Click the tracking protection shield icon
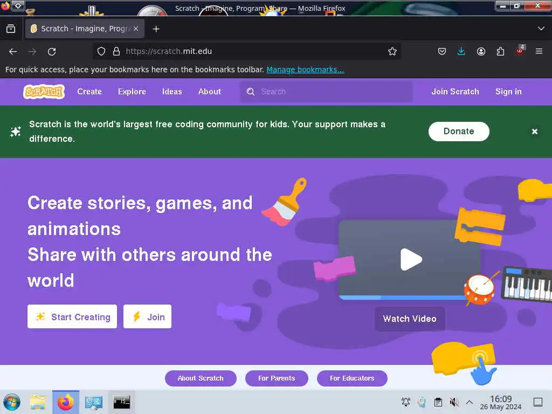 pos(101,51)
